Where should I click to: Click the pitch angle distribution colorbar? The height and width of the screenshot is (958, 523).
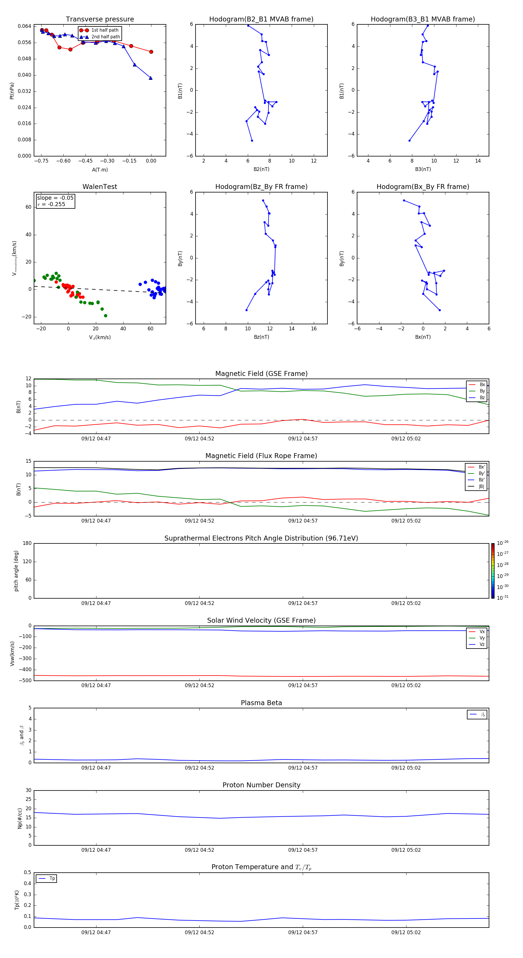(492, 570)
